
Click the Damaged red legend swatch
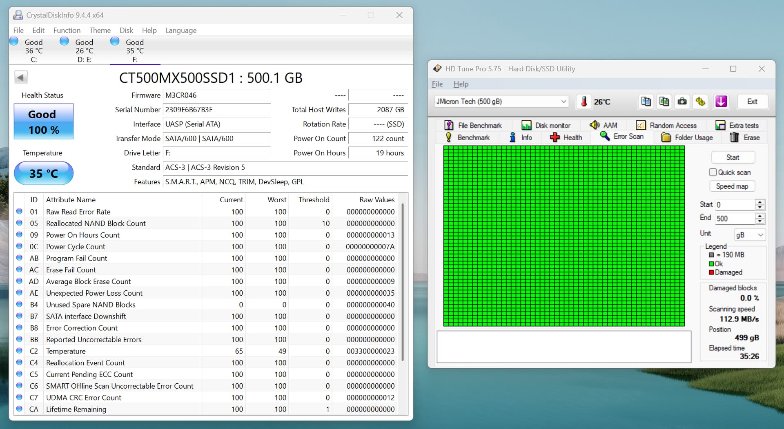click(x=711, y=272)
